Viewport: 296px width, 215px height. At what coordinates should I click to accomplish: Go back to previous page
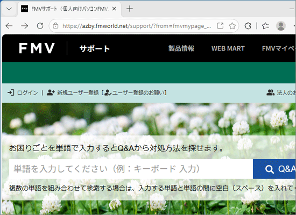(9, 26)
